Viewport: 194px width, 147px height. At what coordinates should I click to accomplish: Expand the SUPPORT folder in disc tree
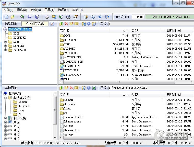tap(5, 46)
